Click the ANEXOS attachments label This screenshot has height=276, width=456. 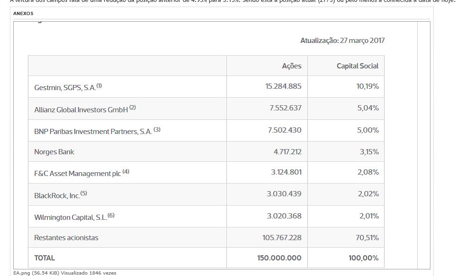point(23,14)
